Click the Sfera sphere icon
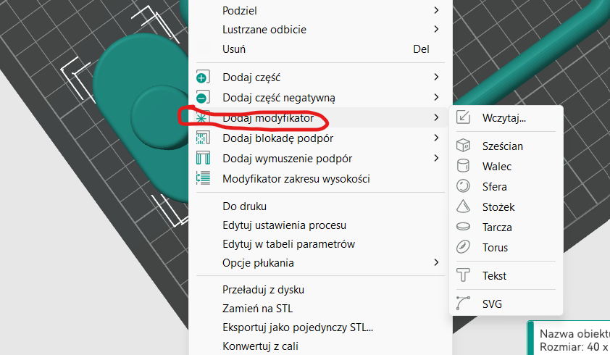 point(463,187)
